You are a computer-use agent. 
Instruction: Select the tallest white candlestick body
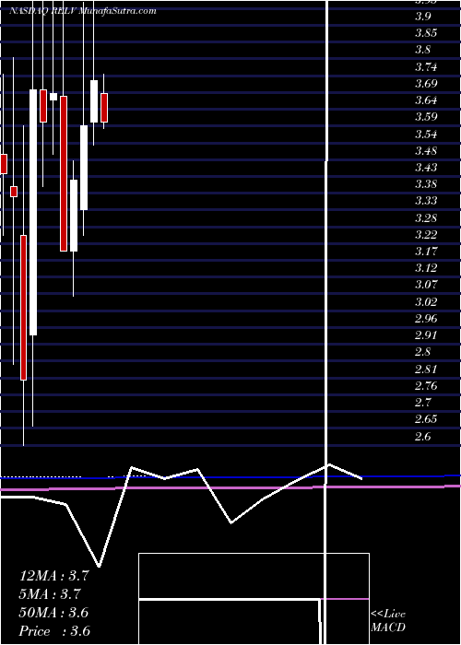coord(33,212)
